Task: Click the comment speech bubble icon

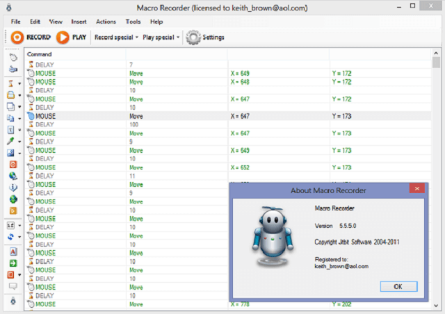Action: click(13, 286)
